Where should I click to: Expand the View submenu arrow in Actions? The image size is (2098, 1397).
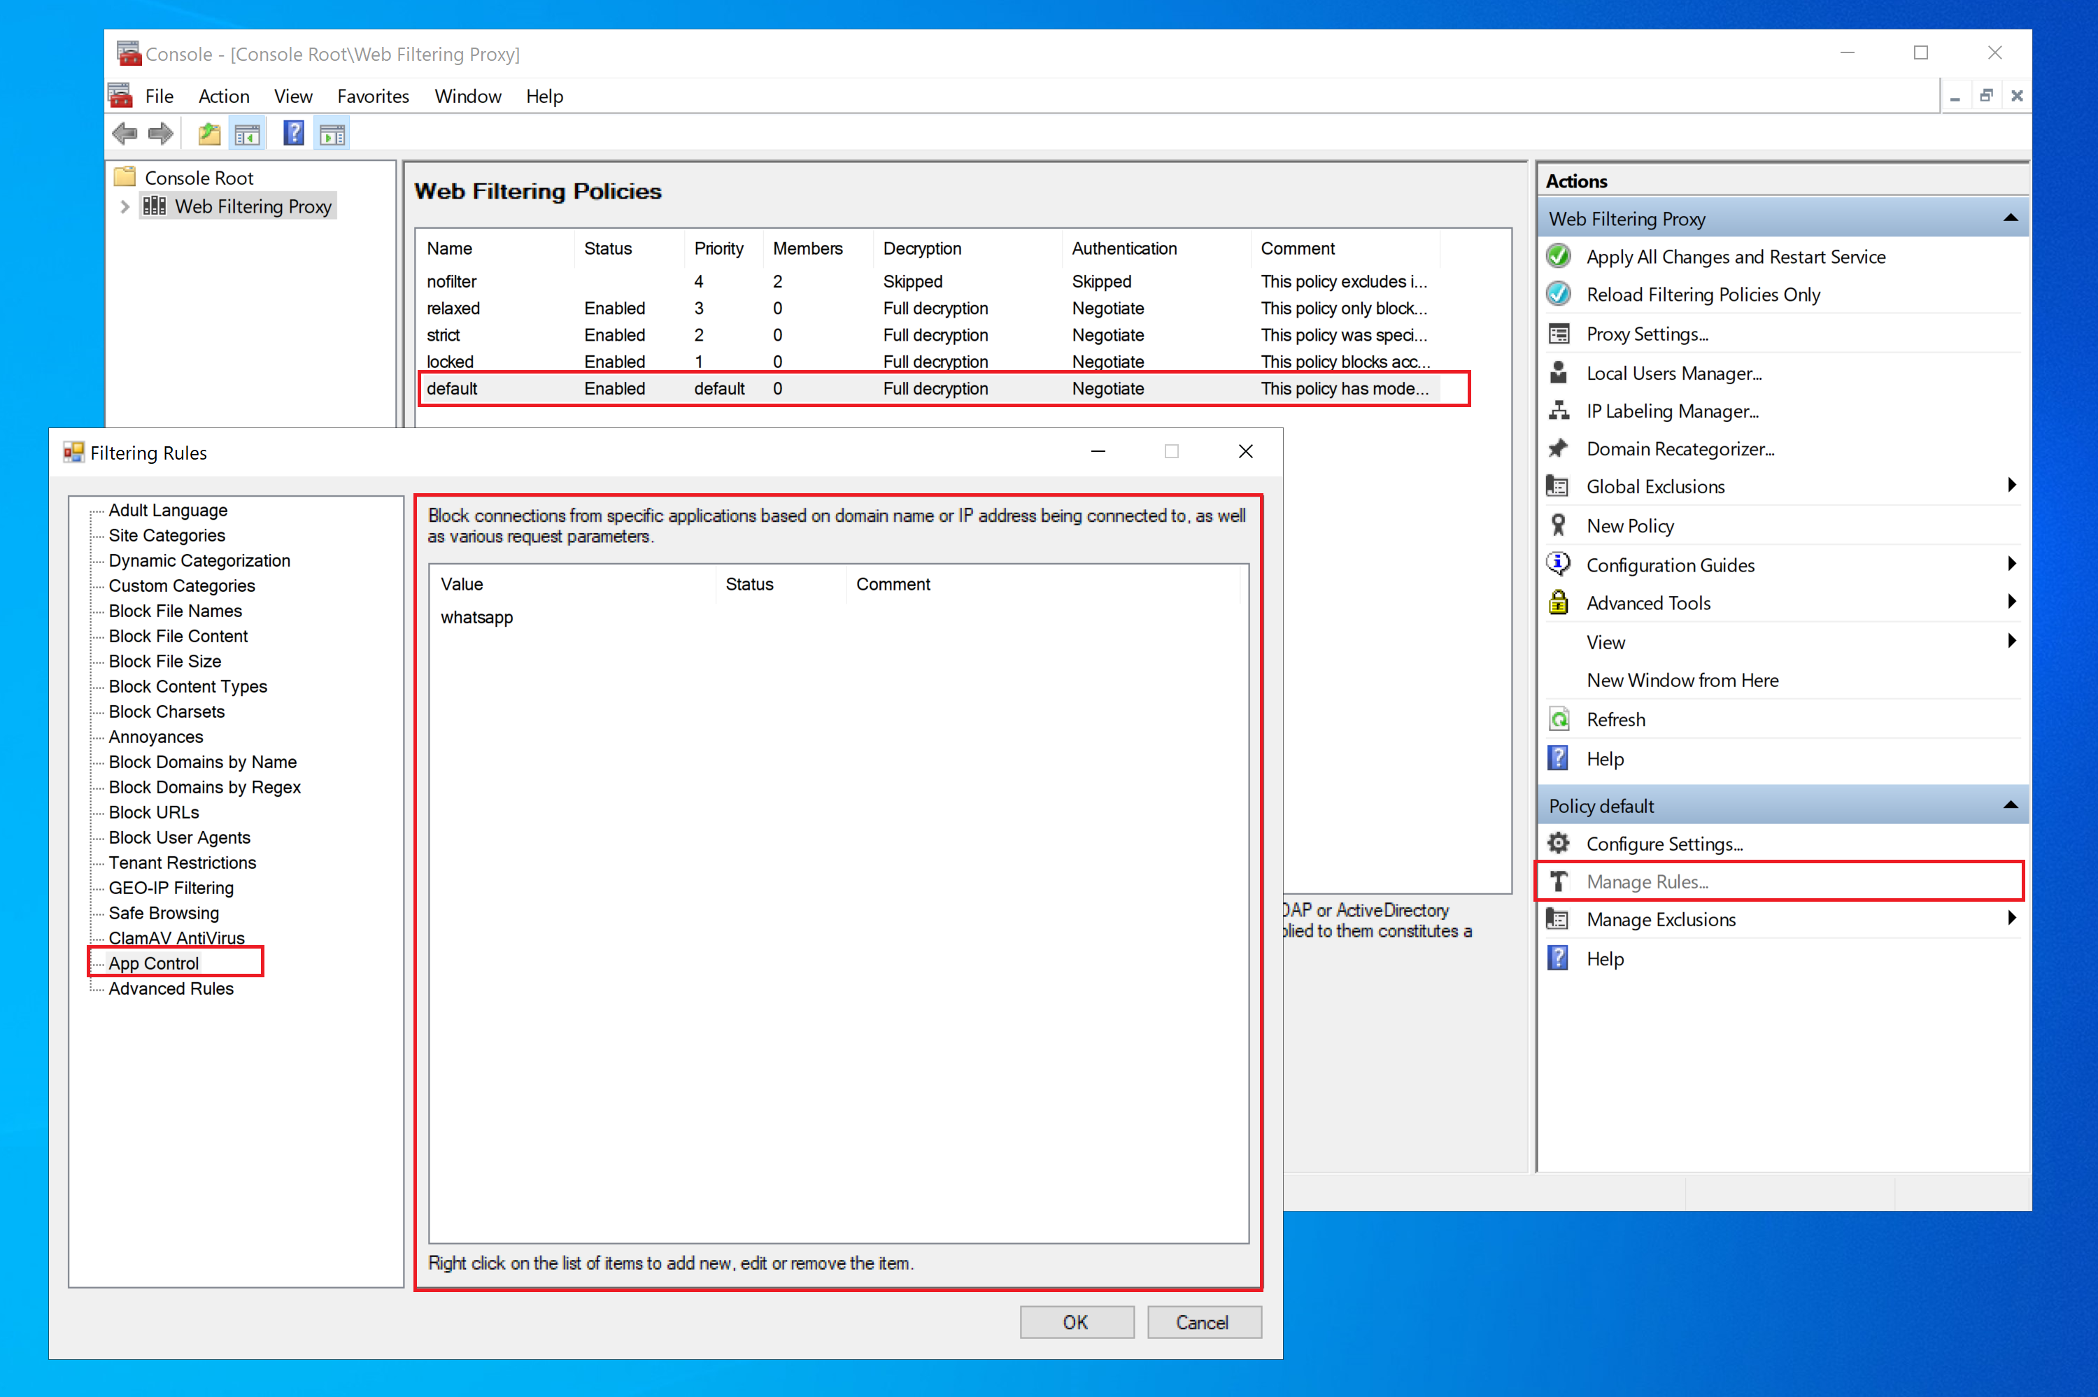pos(2011,641)
